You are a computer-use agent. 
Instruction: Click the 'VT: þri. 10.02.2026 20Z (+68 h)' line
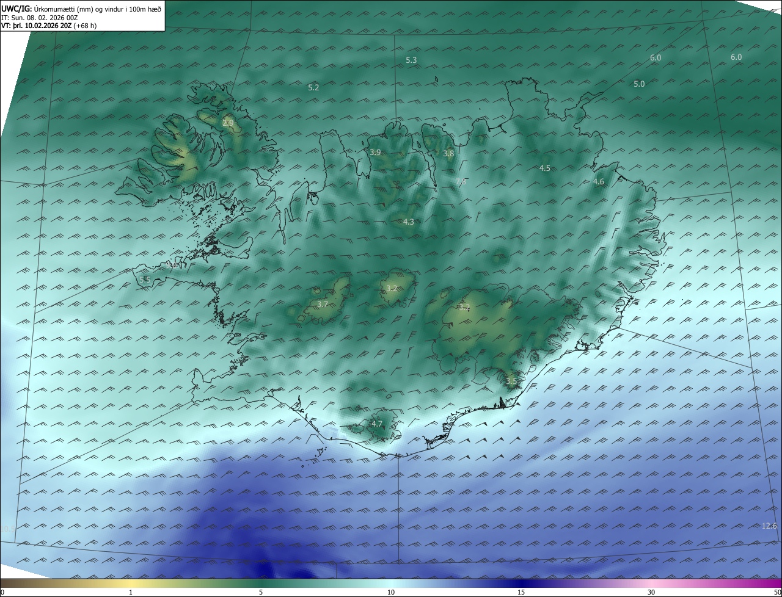point(49,26)
